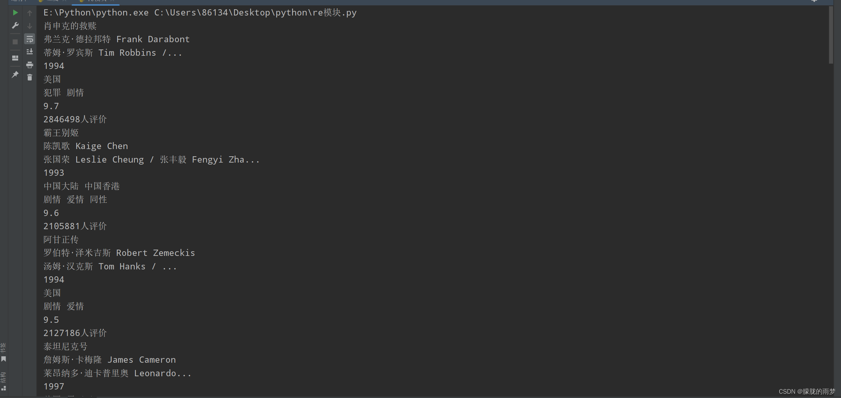Image resolution: width=841 pixels, height=398 pixels.
Task: Click the Up arrow stack trace icon
Action: point(30,13)
